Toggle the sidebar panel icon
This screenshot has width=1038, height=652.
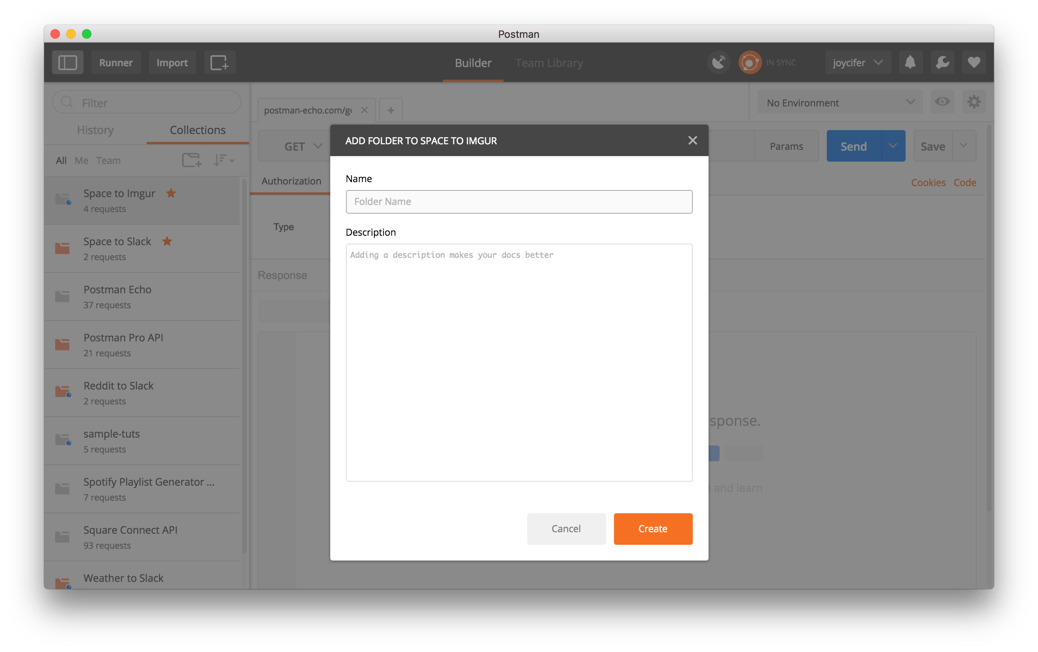(x=68, y=62)
